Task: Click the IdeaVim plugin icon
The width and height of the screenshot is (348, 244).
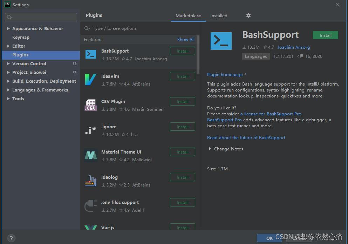Action: (90, 80)
